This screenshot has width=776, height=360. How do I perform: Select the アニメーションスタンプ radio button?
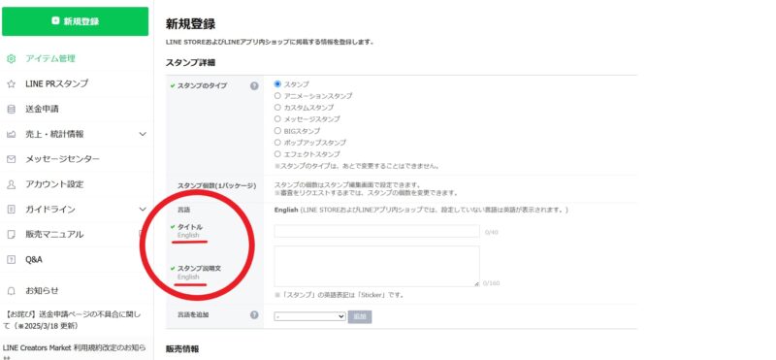pos(277,95)
